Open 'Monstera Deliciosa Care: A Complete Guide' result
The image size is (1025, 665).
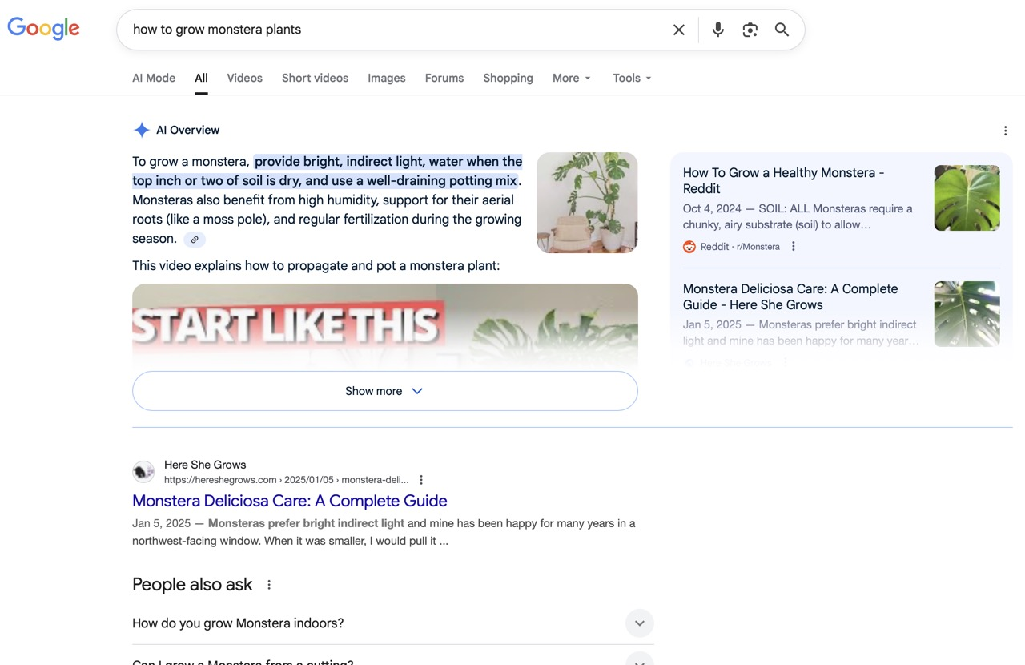tap(289, 501)
